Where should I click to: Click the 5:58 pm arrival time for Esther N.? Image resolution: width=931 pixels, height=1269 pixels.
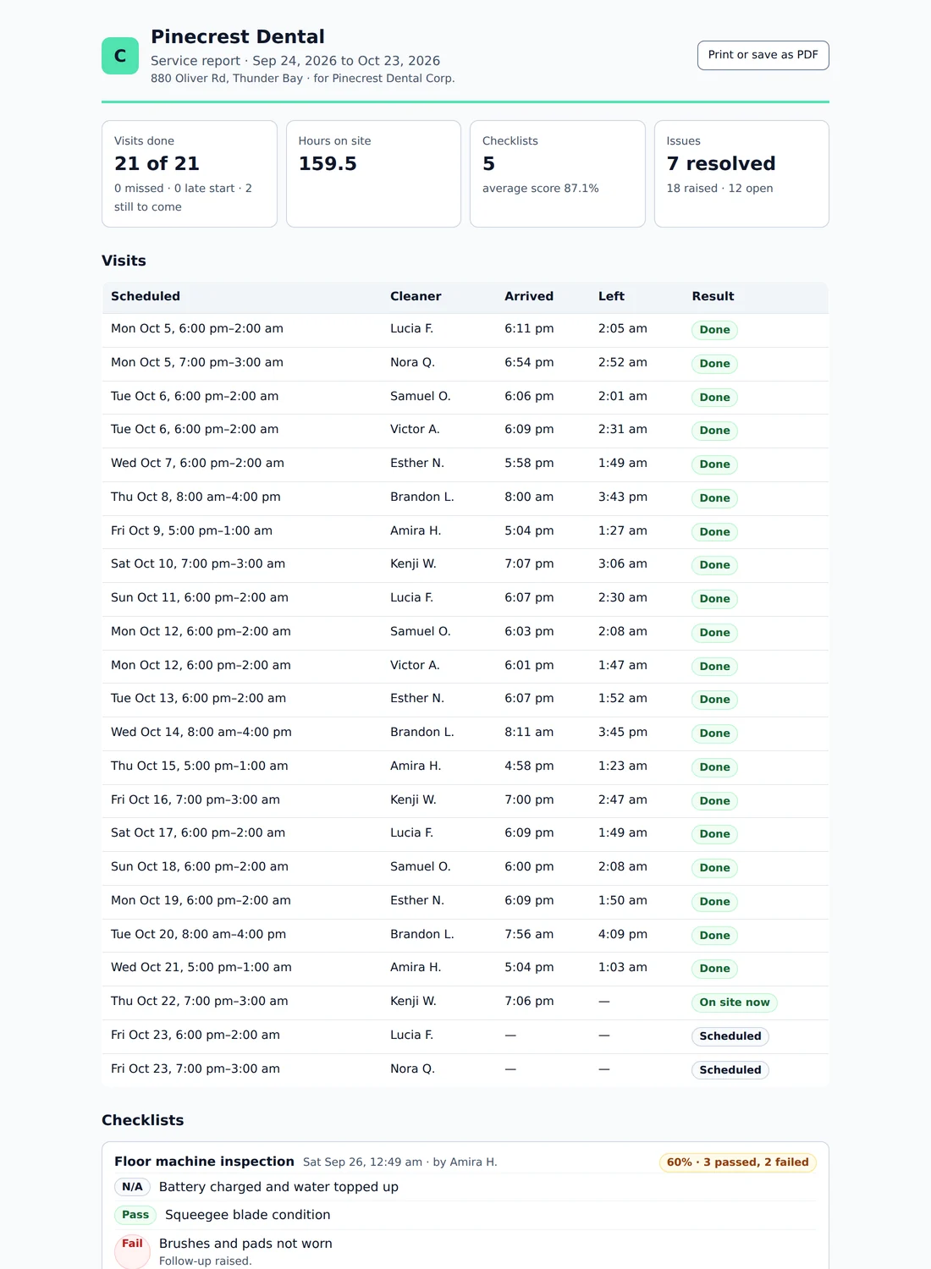coord(529,463)
